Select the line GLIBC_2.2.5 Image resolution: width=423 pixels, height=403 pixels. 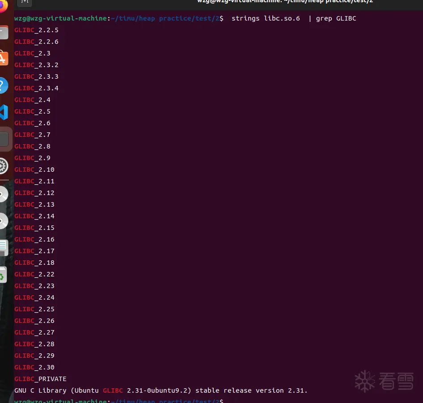click(36, 30)
